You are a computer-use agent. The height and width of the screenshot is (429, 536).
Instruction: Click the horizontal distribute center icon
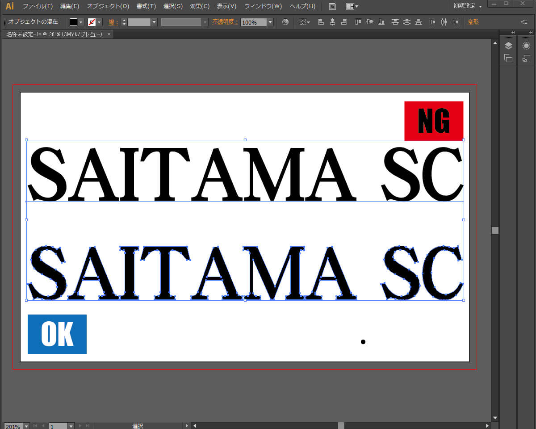click(x=444, y=22)
